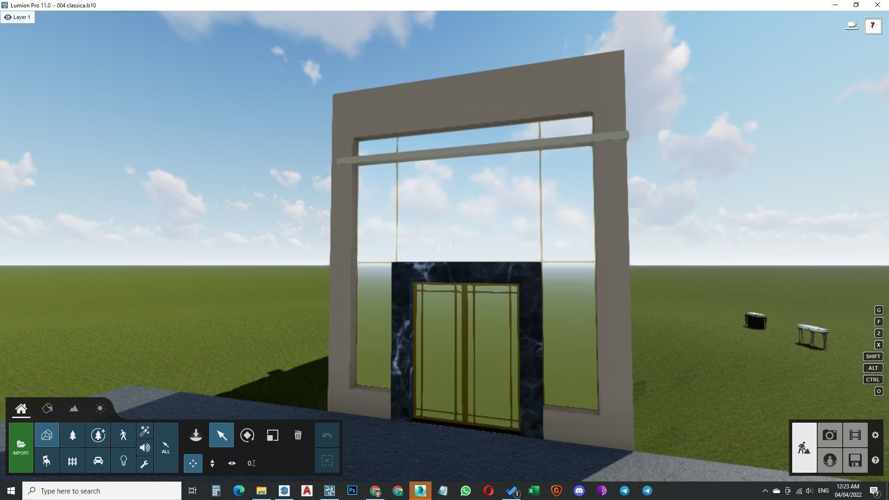
Task: Select the horizontal move left-right mode
Action: pos(232,463)
